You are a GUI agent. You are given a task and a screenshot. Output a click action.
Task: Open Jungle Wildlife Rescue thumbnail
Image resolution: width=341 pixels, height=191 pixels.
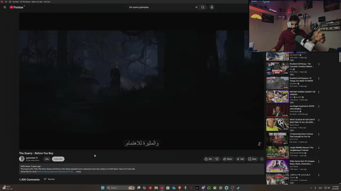(277, 152)
